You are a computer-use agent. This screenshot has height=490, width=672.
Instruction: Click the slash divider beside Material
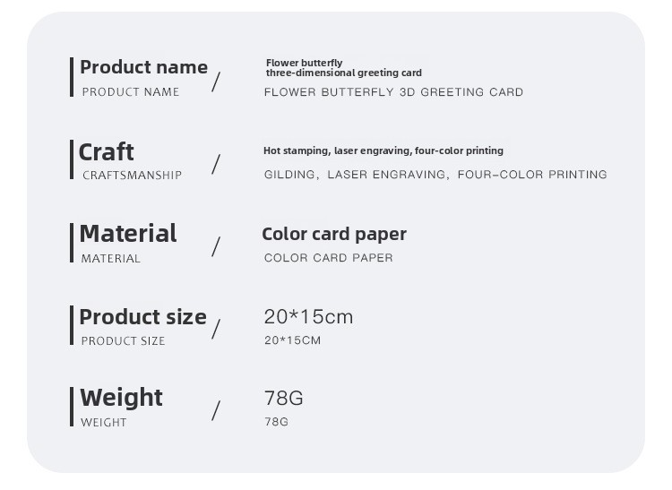(x=216, y=246)
